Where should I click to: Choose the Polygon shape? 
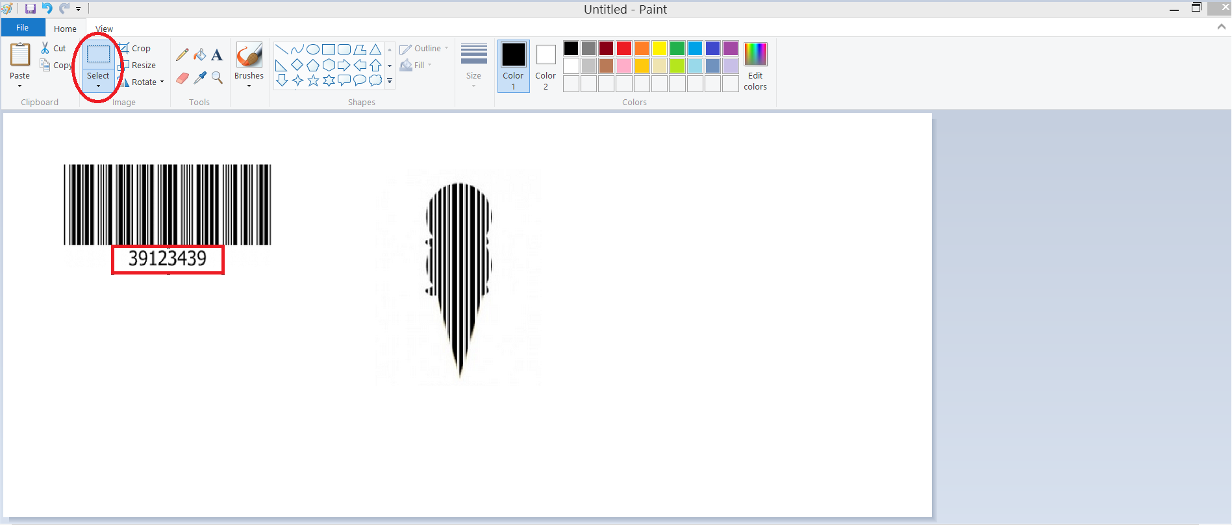click(360, 49)
